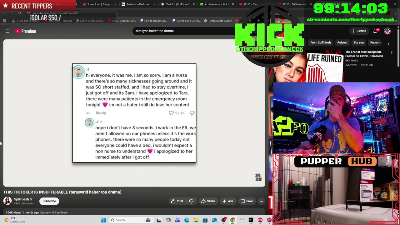This screenshot has height=225, width=400.
Task: Launch Microsoft Copilot from taskbar
Action: point(168,220)
